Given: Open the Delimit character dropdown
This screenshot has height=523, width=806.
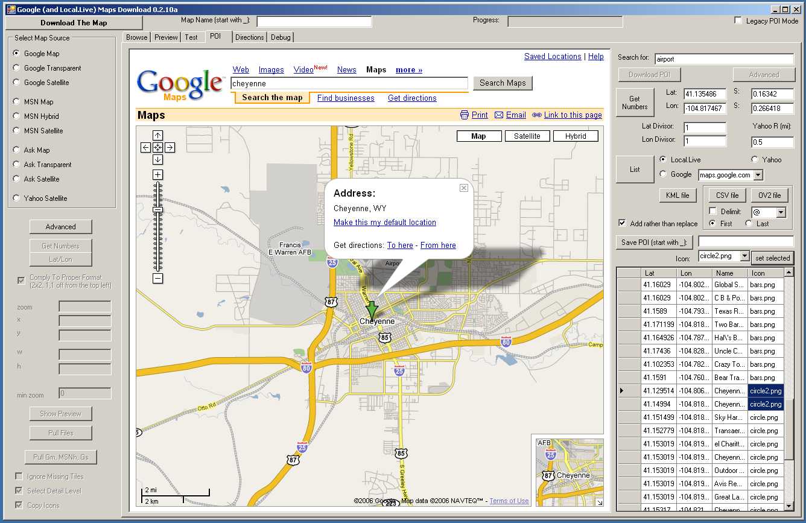Looking at the screenshot, I should (781, 212).
